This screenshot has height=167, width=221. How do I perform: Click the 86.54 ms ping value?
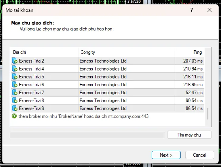point(194,108)
